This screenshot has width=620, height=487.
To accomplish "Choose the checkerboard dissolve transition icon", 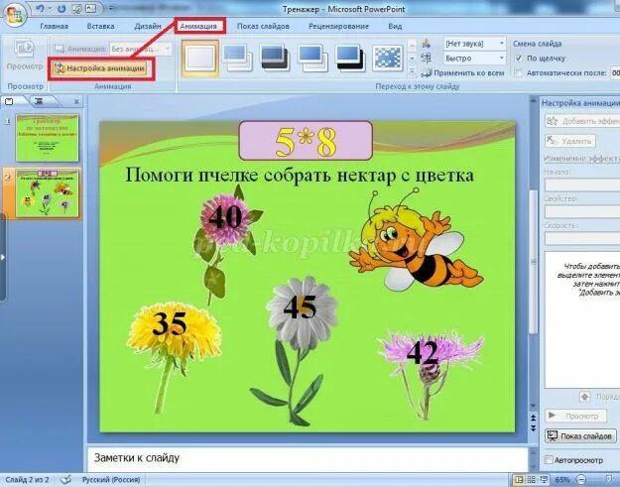I will (388, 59).
